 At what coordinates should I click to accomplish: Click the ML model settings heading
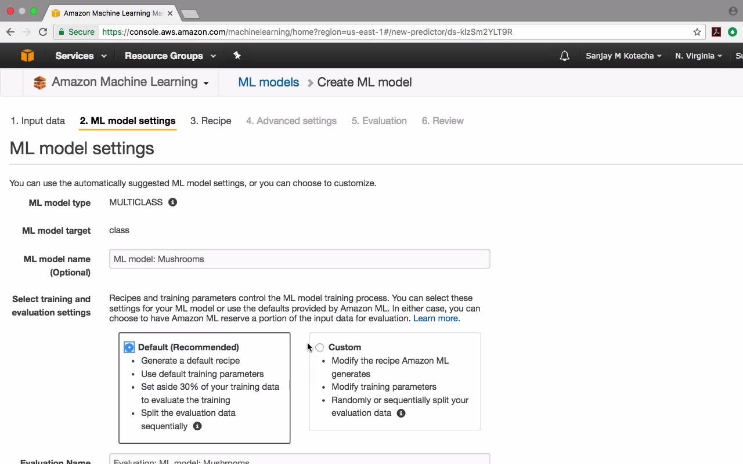pyautogui.click(x=82, y=148)
